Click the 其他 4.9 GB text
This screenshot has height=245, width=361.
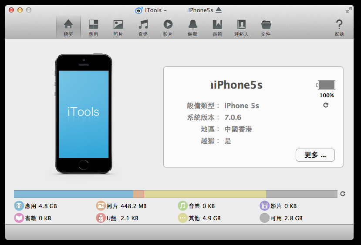coord(205,218)
